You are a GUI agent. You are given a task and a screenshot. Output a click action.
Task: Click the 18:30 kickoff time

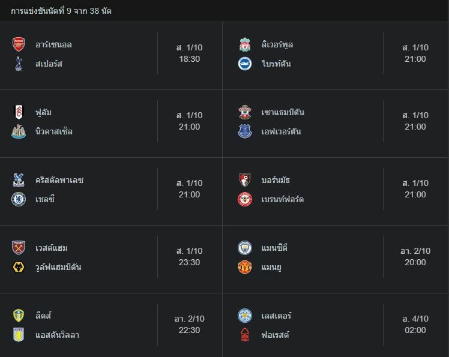[189, 59]
